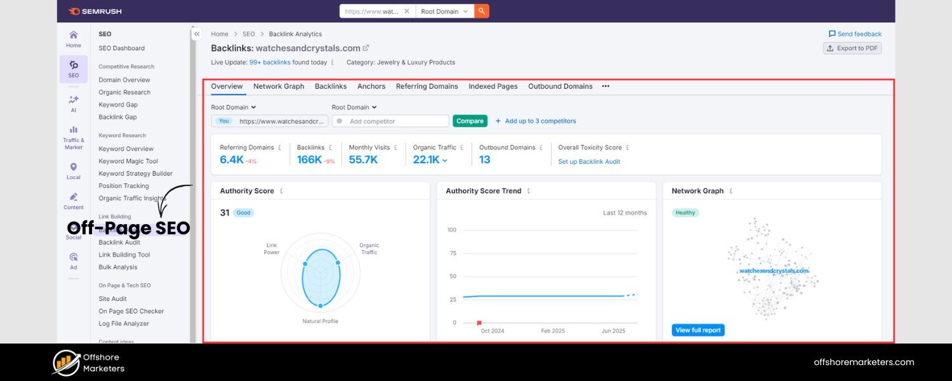Switch to the Anchors tab
Image resolution: width=952 pixels, height=381 pixels.
coord(371,86)
